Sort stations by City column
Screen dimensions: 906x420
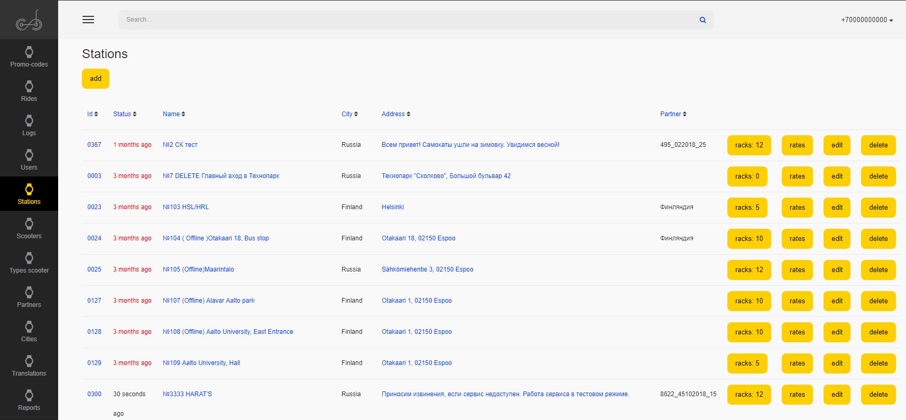click(x=349, y=114)
